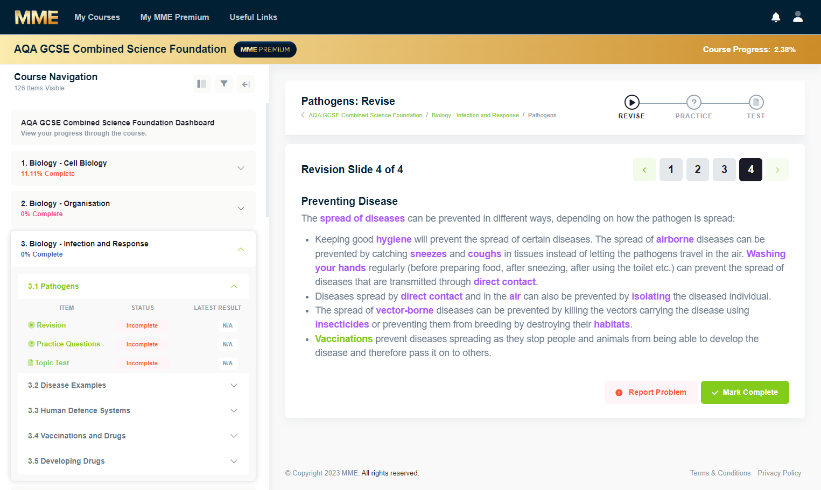Viewport: 821px width, 490px height.
Task: Click the Mark Complete button
Action: pos(745,393)
